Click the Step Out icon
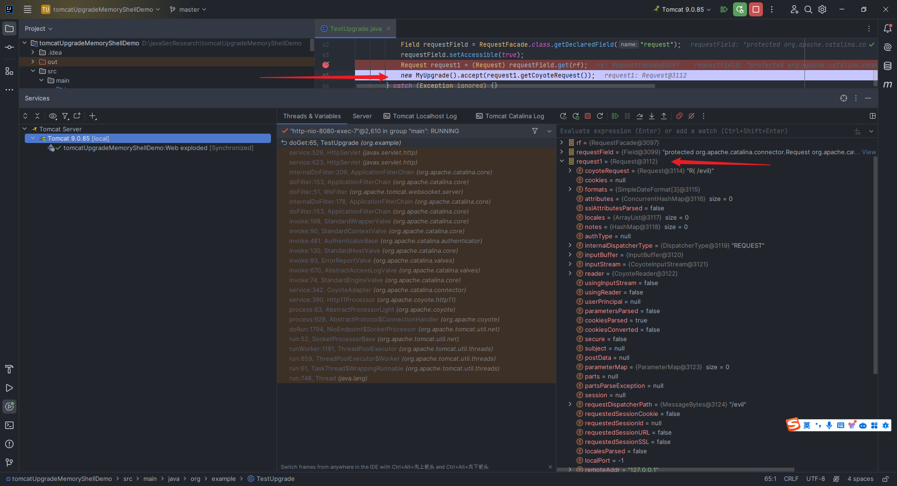Screen dimensions: 897x486 click(x=664, y=116)
